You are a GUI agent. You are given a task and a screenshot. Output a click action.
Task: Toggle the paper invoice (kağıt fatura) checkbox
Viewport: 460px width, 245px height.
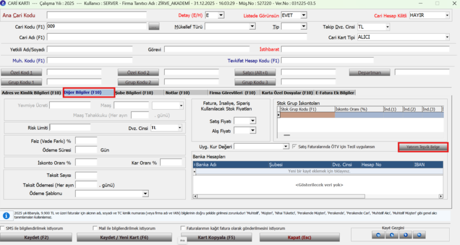pyautogui.click(x=183, y=228)
